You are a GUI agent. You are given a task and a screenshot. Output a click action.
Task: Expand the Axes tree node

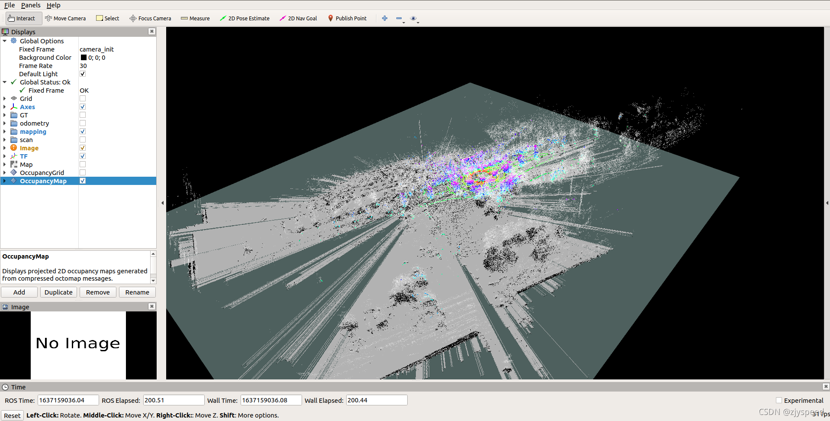pyautogui.click(x=5, y=107)
